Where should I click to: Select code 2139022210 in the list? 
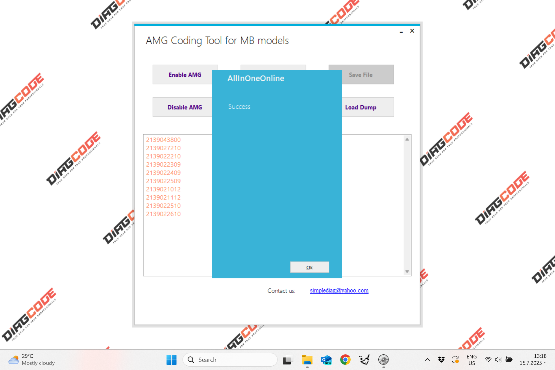point(163,156)
